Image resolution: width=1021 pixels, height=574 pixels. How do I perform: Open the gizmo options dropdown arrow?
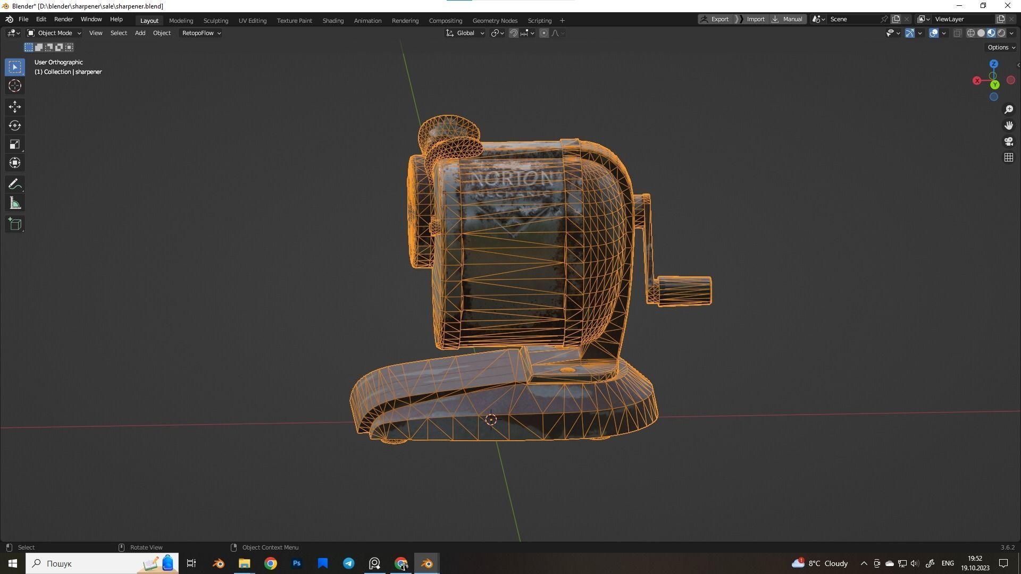[920, 33]
